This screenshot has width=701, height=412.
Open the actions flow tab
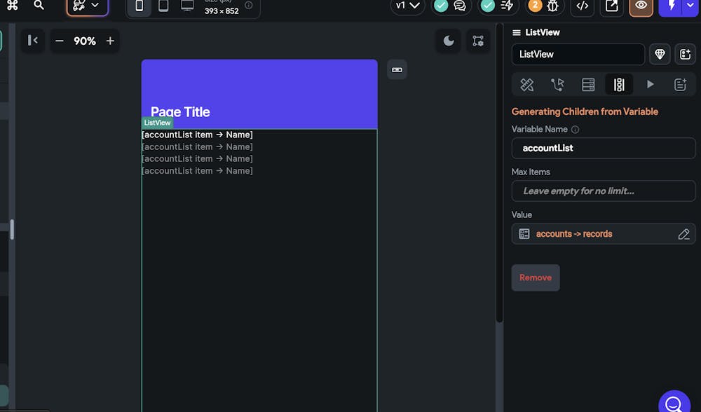click(x=557, y=85)
